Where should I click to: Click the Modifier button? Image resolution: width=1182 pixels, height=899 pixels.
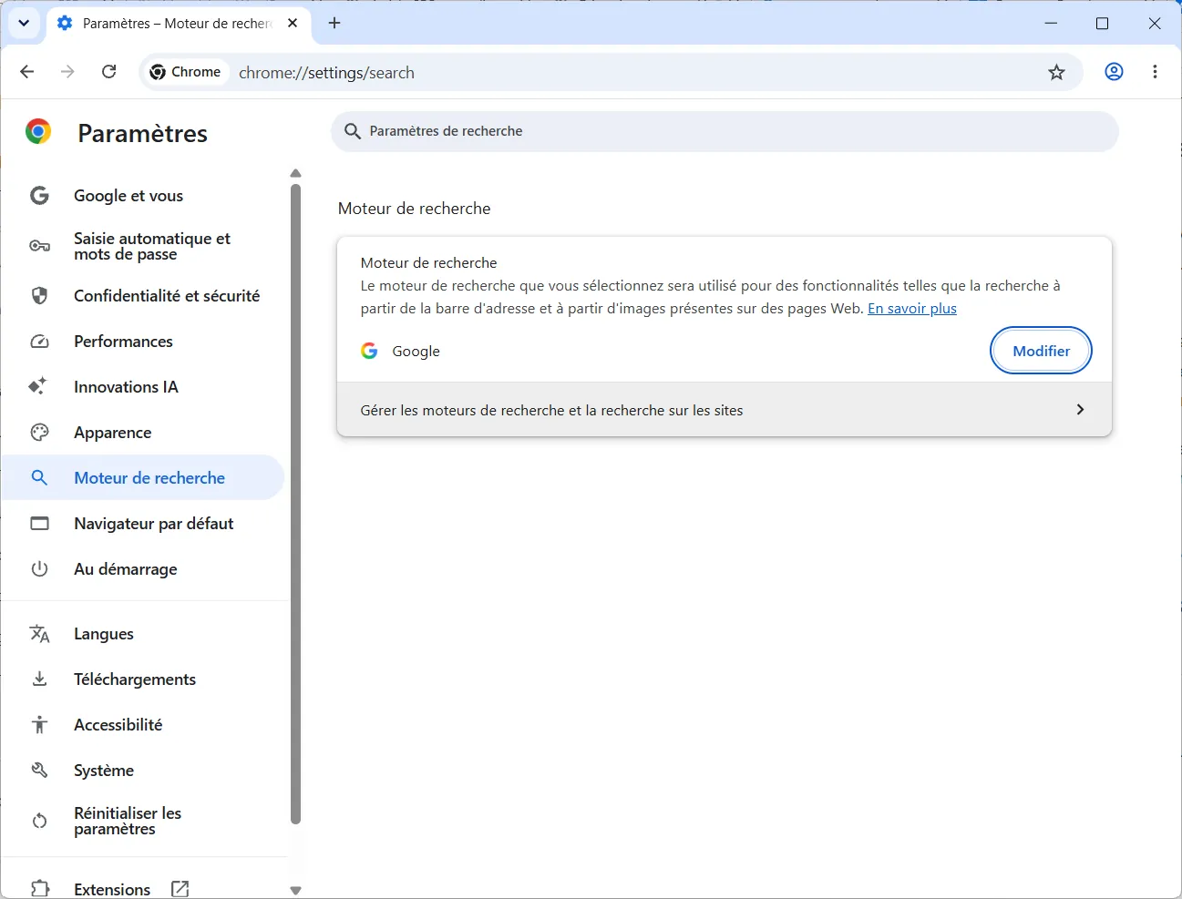1041,351
